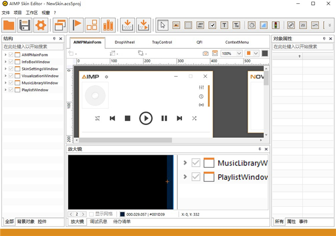336x236 pixels.
Task: Open project settings gear icon
Action: [40, 25]
